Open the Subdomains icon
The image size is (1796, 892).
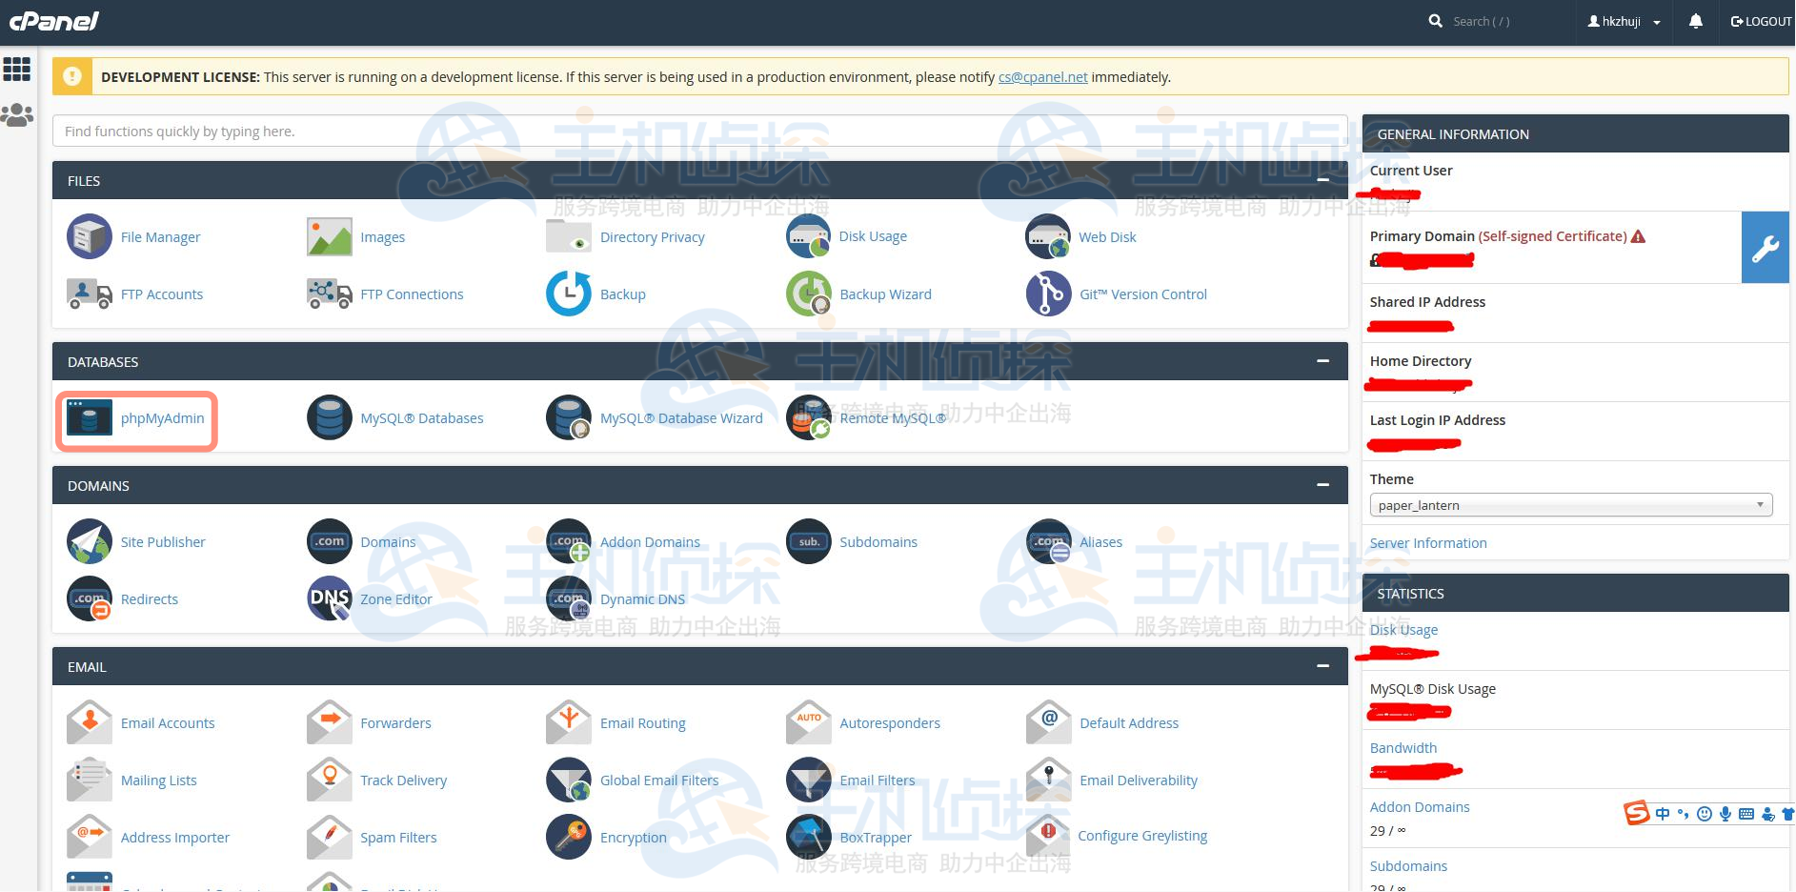click(809, 541)
